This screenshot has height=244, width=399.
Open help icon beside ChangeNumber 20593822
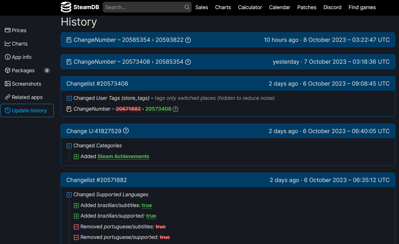tap(188, 40)
